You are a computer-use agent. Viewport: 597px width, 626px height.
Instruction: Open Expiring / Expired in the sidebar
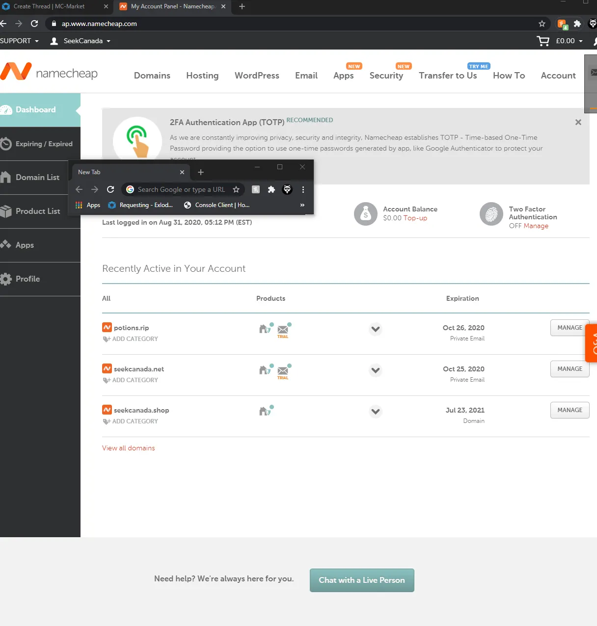40,144
